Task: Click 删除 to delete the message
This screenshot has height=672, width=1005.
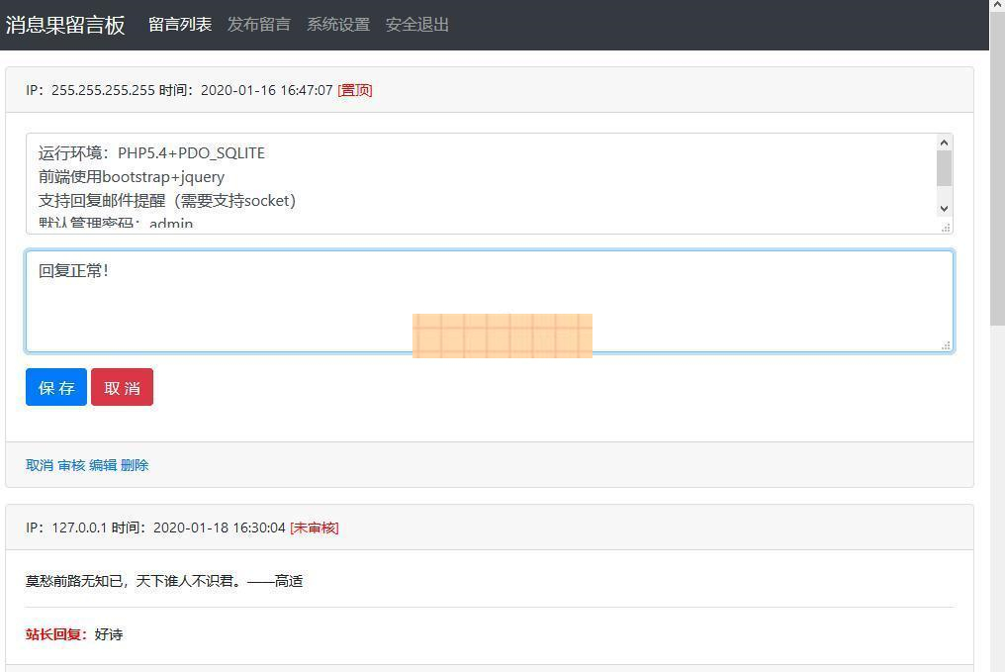Action: tap(136, 465)
